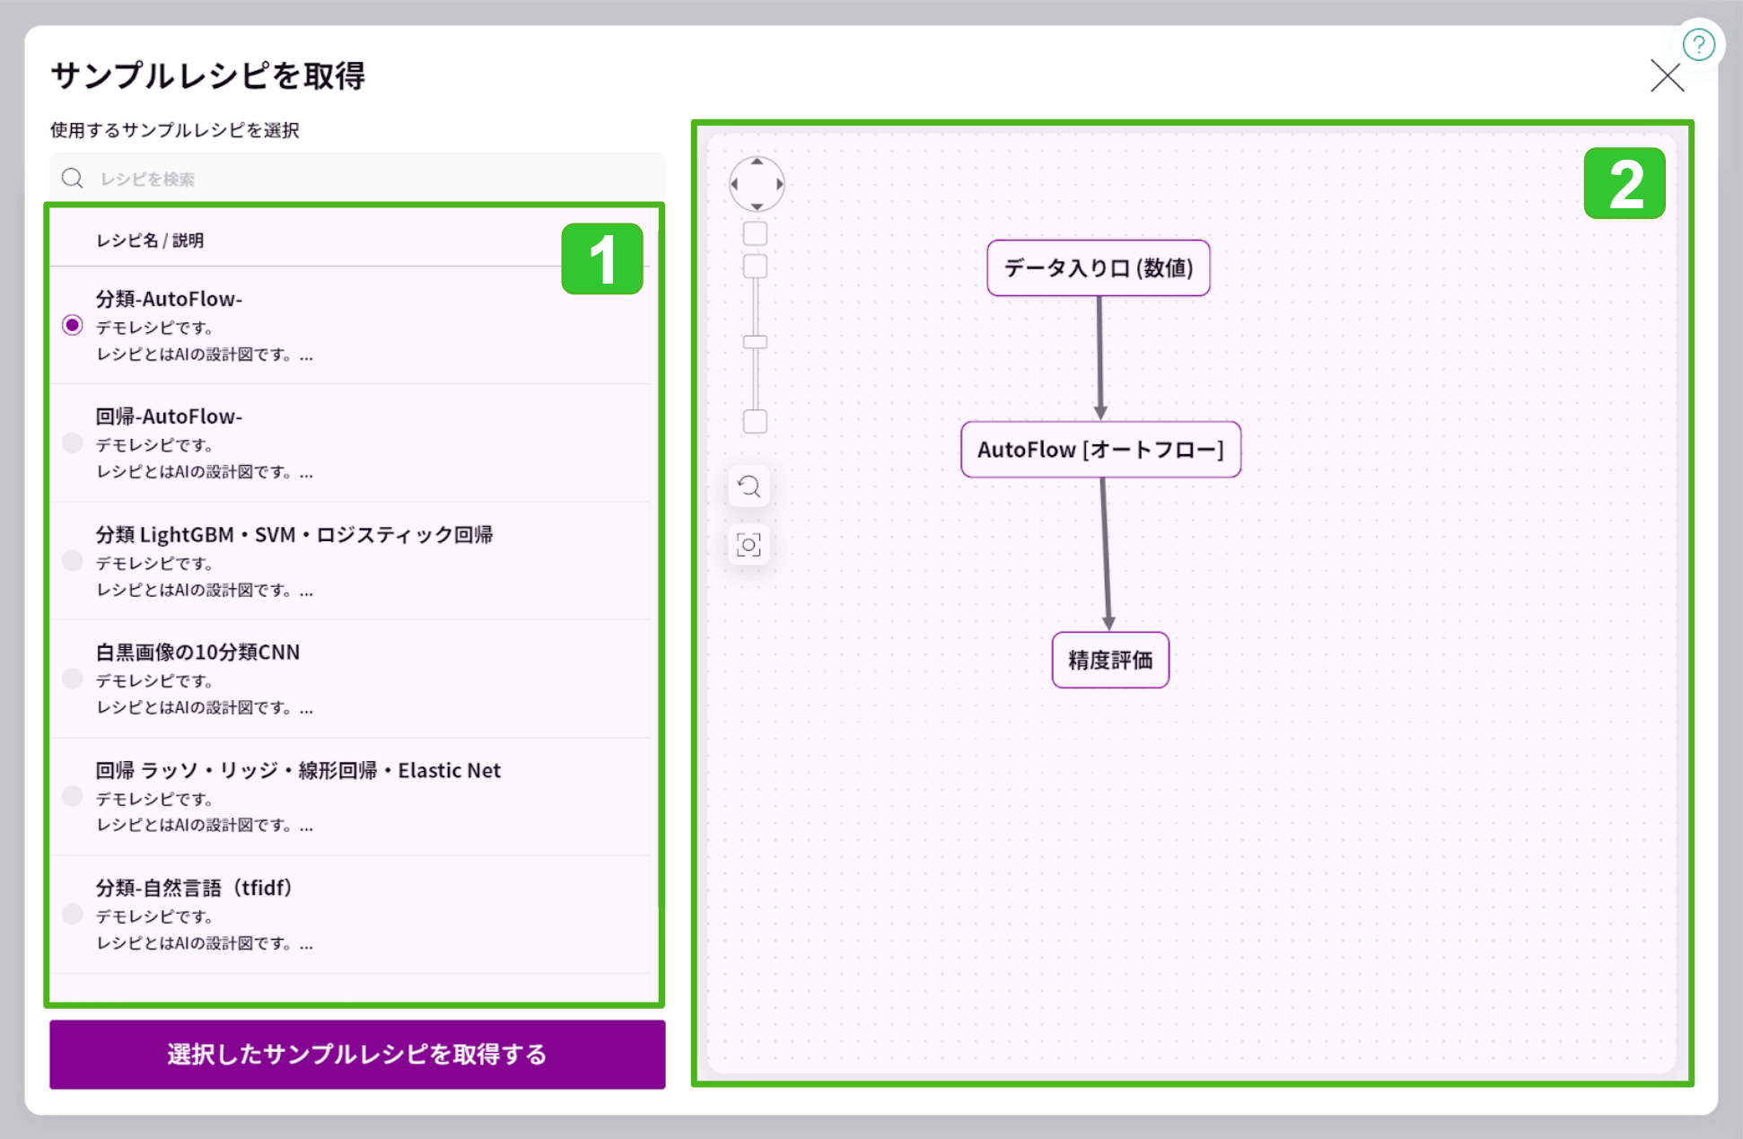Click the データ入り口 (数値) node

coord(1099,267)
